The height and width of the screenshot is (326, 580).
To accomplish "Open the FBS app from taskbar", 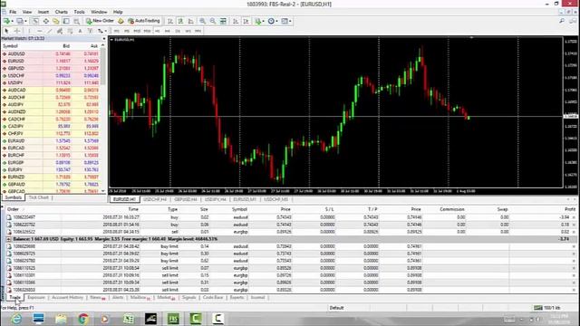I will (173, 319).
